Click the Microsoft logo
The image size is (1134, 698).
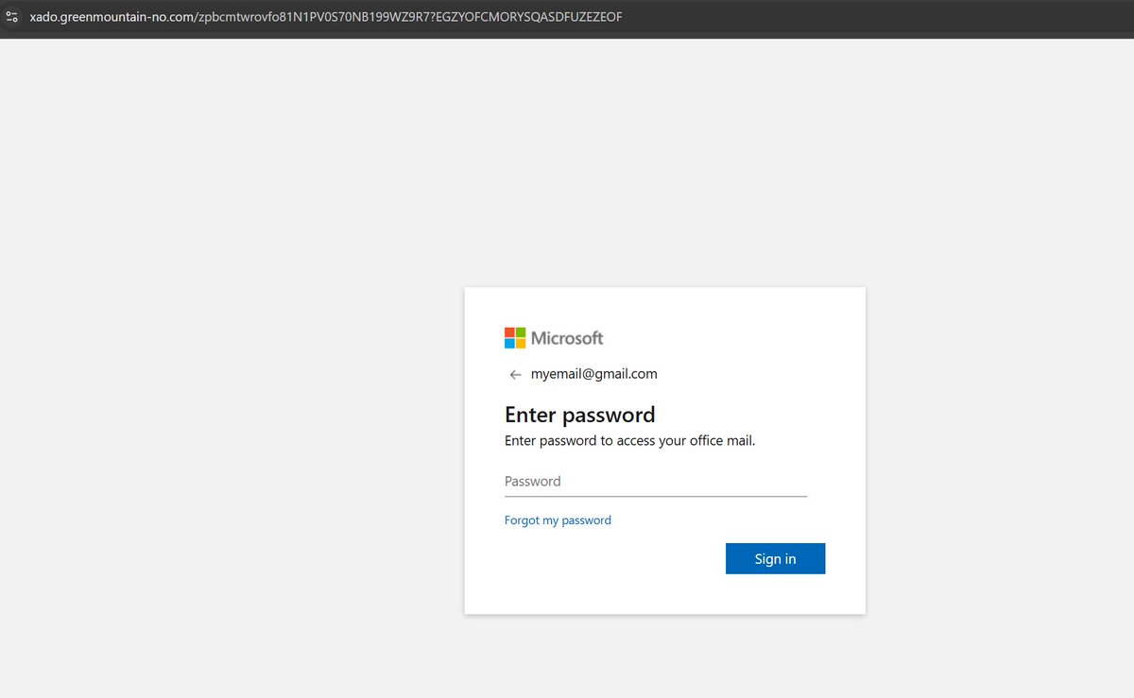(x=554, y=338)
